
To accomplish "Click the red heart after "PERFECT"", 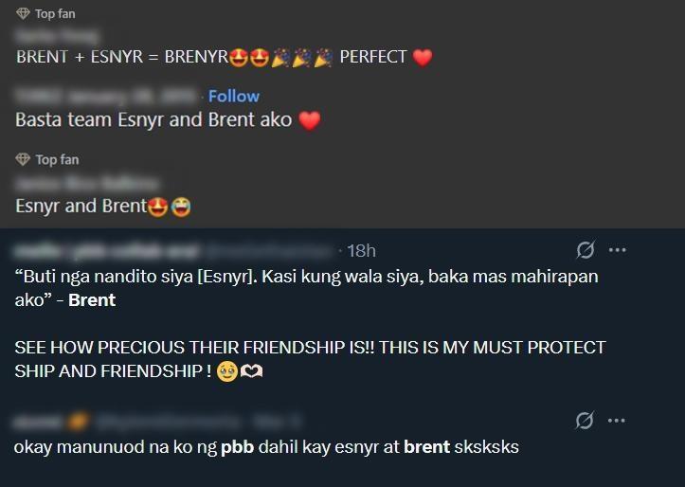I will (x=423, y=57).
